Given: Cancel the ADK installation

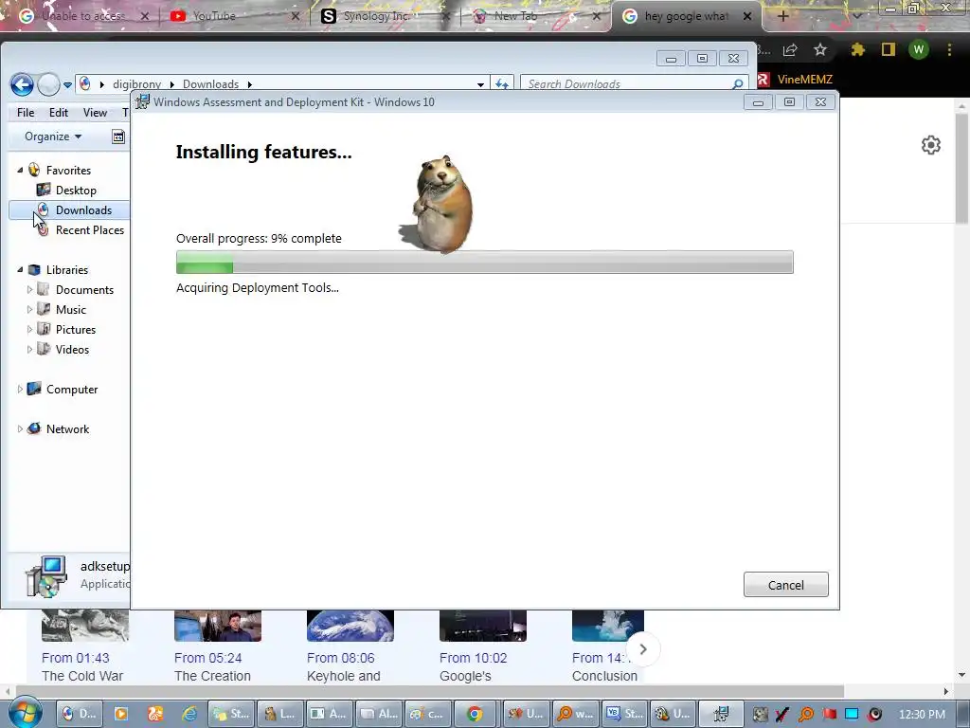Looking at the screenshot, I should (785, 585).
